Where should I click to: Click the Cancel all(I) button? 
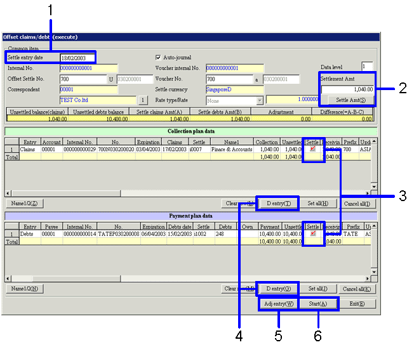[x=357, y=204]
